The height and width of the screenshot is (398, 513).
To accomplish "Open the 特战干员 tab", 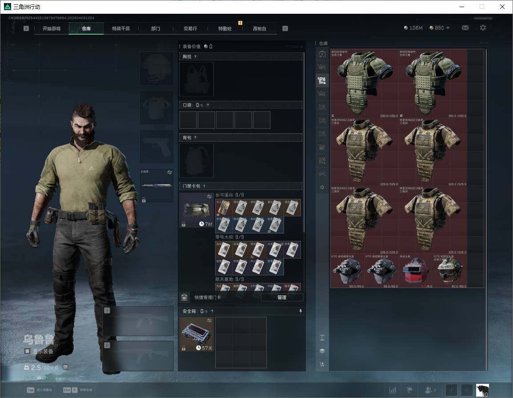I will pos(121,28).
